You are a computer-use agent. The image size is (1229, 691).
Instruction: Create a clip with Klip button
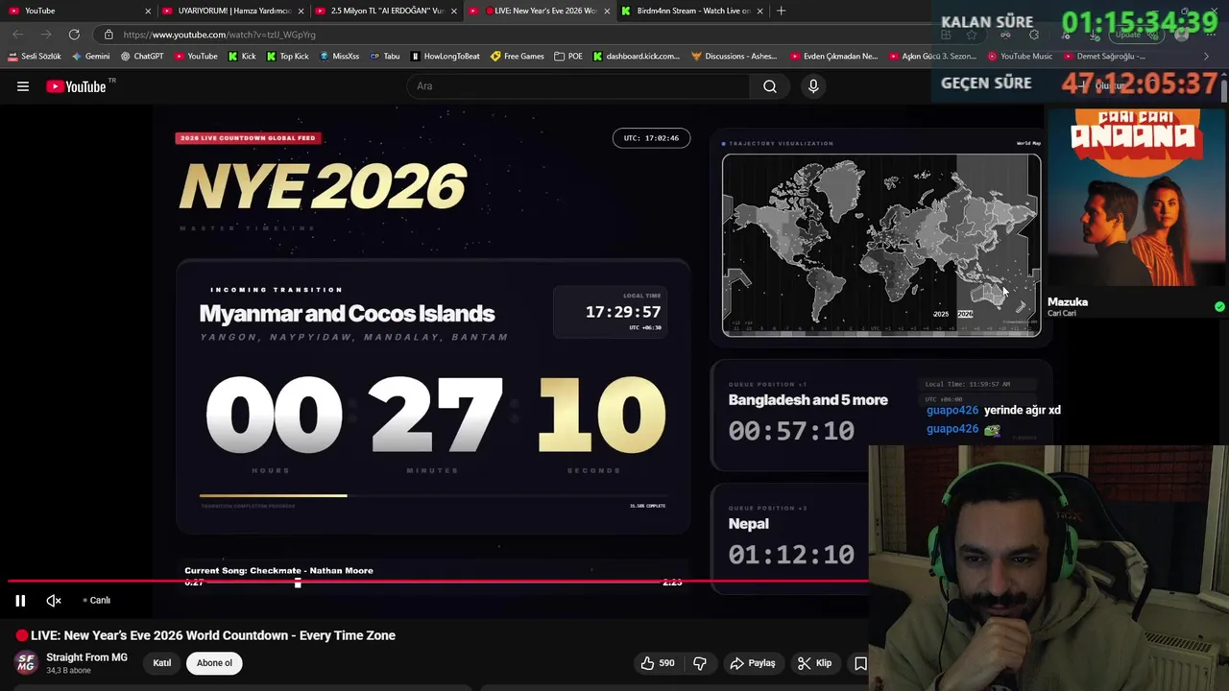(x=815, y=663)
